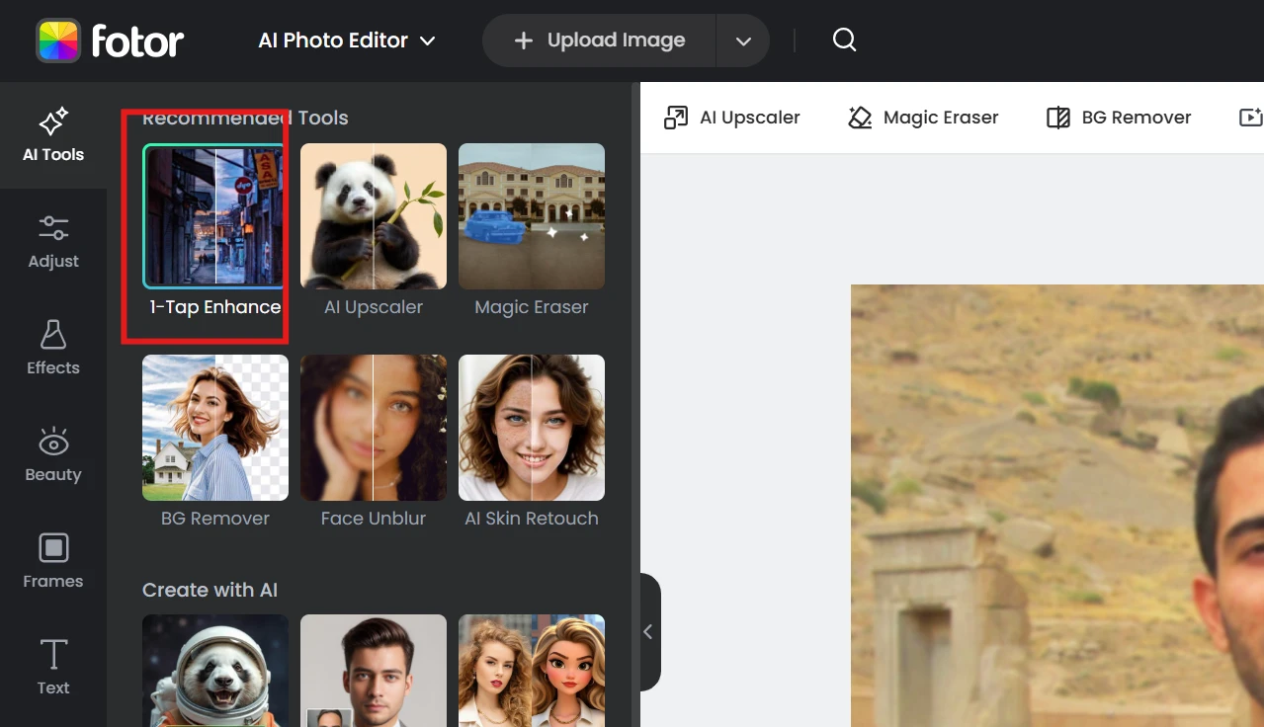The image size is (1264, 727).
Task: Open the astronaut panda Create with AI thumbnail
Action: point(215,670)
